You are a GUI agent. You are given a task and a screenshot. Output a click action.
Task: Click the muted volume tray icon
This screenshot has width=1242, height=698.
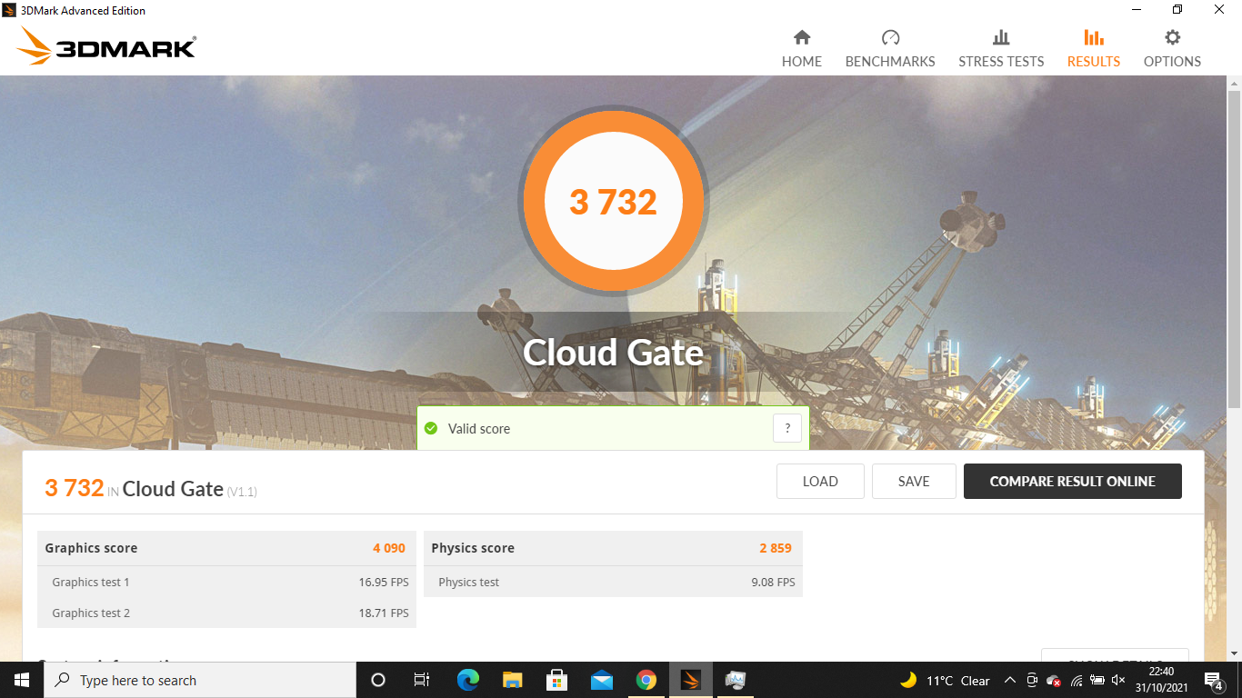(1118, 680)
